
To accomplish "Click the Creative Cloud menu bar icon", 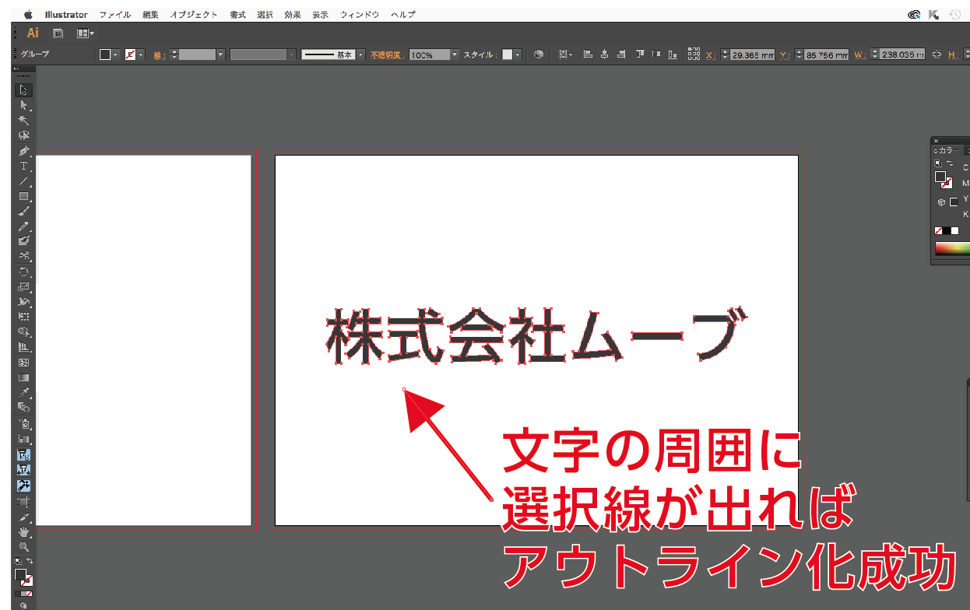I will (x=916, y=15).
